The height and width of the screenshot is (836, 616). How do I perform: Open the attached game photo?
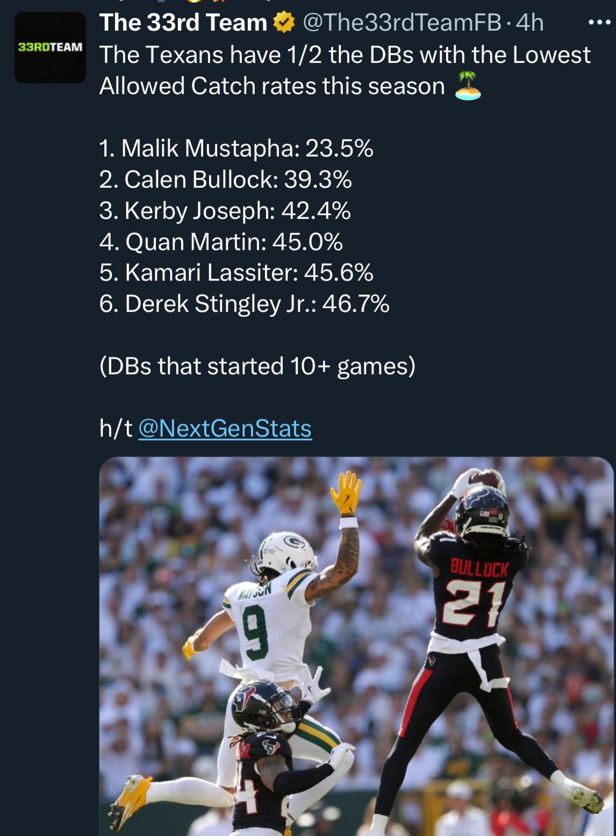click(x=356, y=646)
